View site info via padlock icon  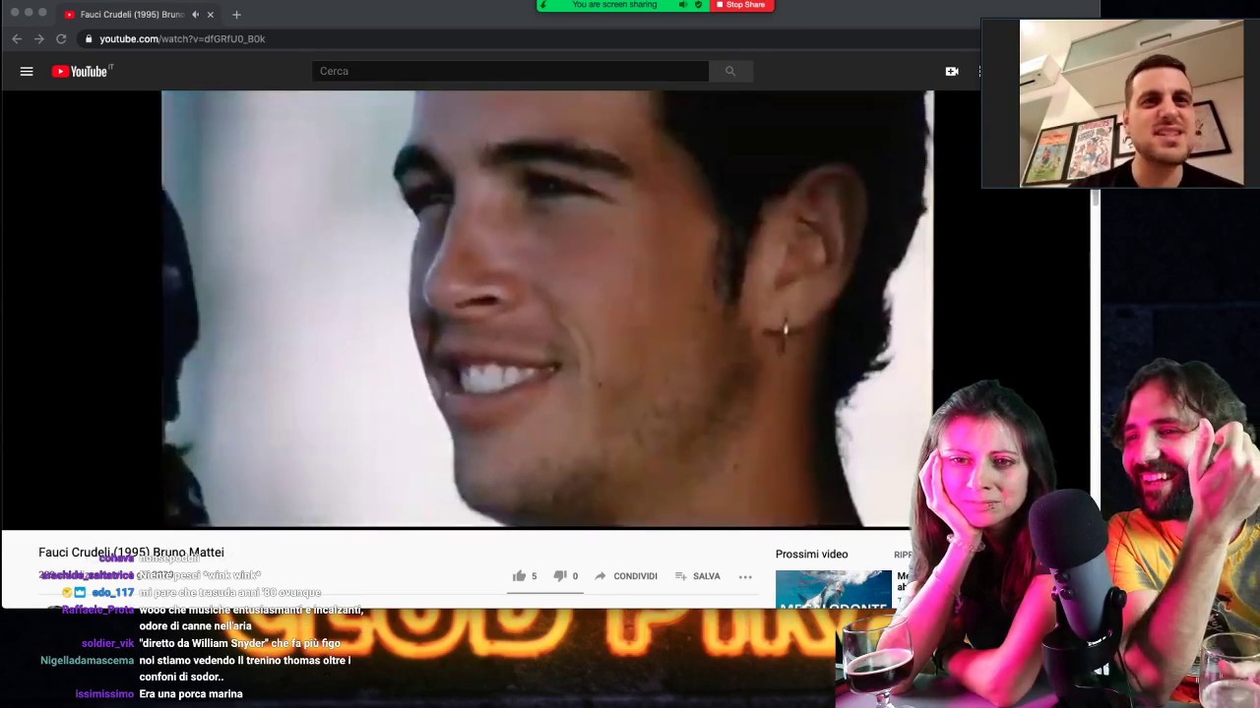pyautogui.click(x=89, y=38)
